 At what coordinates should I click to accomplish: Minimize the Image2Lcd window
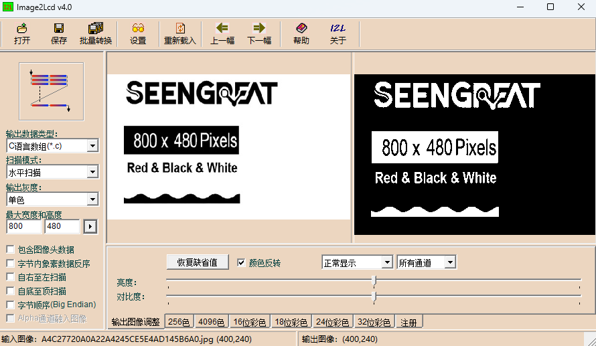tap(520, 7)
